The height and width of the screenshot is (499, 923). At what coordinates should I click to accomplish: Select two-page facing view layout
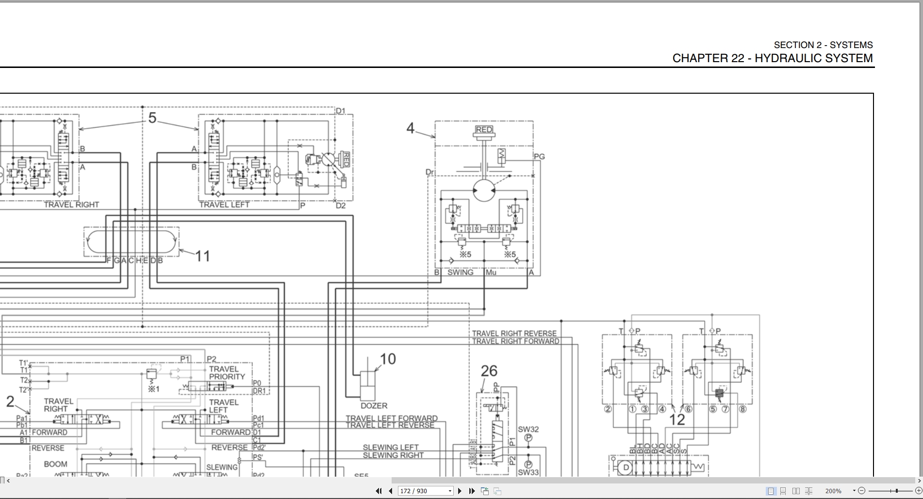tap(796, 491)
